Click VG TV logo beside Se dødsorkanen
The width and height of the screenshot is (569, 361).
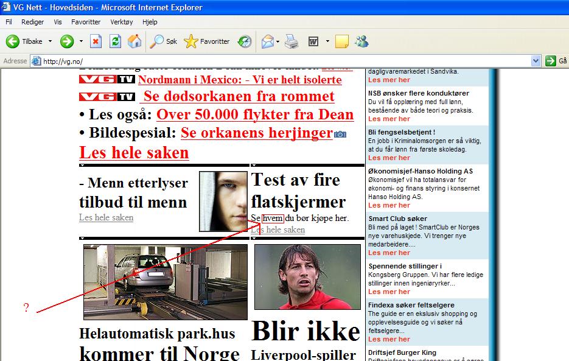click(107, 97)
